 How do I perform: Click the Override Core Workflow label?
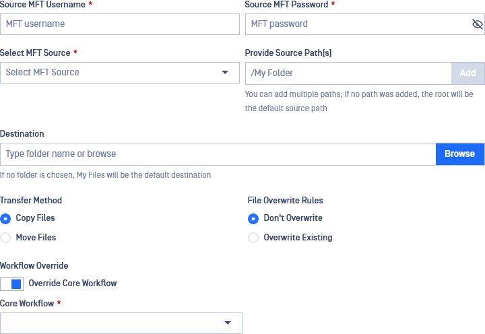point(73,283)
